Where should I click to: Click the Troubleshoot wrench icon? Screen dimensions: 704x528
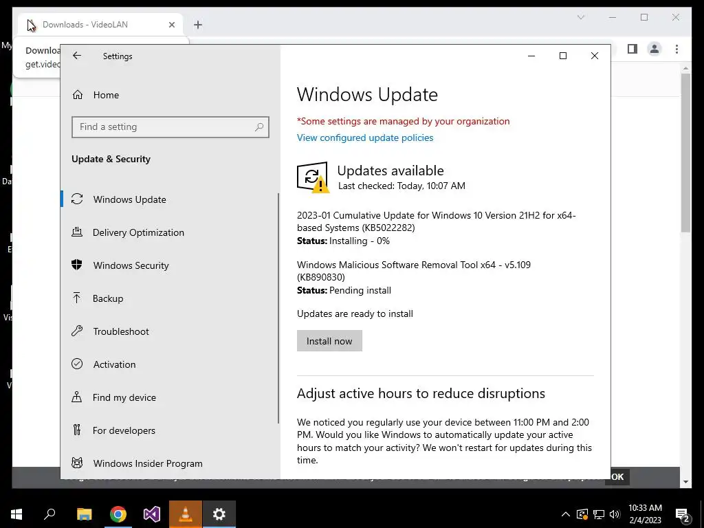[x=77, y=331]
